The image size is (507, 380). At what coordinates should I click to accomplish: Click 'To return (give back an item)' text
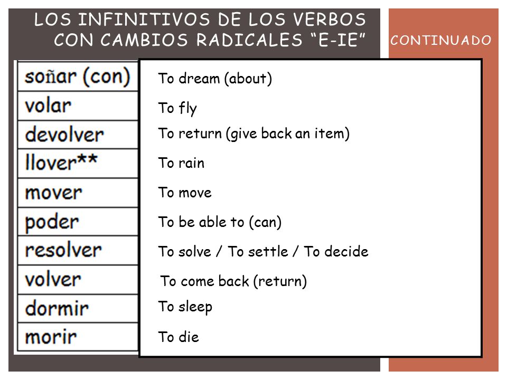[254, 134]
